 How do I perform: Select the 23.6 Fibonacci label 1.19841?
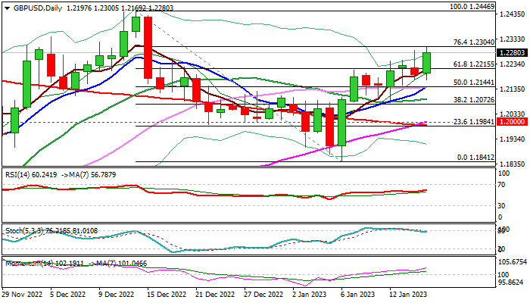[474, 122]
